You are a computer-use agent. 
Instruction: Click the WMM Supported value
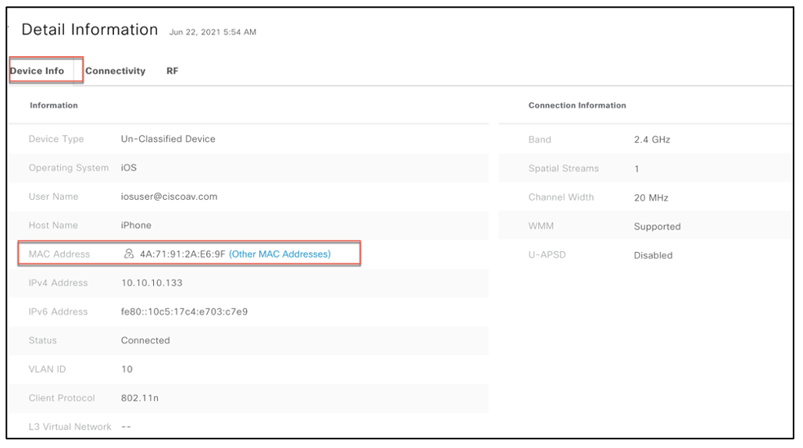click(x=657, y=227)
